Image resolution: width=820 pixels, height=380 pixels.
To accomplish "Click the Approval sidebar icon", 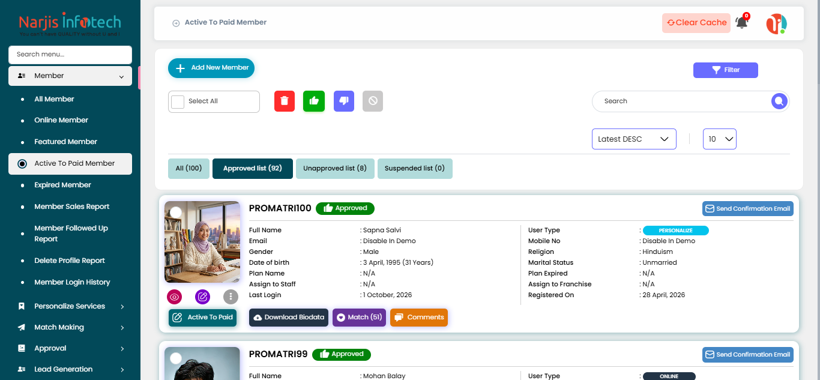I will 22,348.
